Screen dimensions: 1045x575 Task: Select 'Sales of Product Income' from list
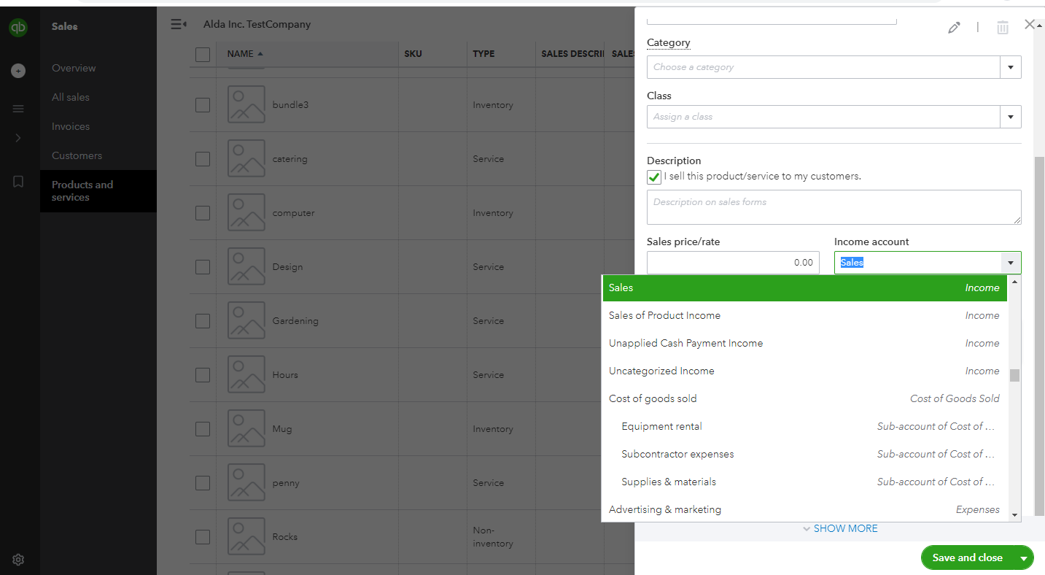coord(664,315)
